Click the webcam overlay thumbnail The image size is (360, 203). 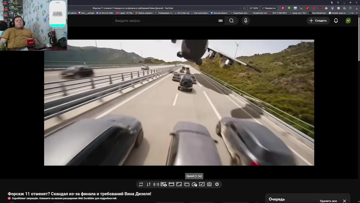[x=33, y=25]
